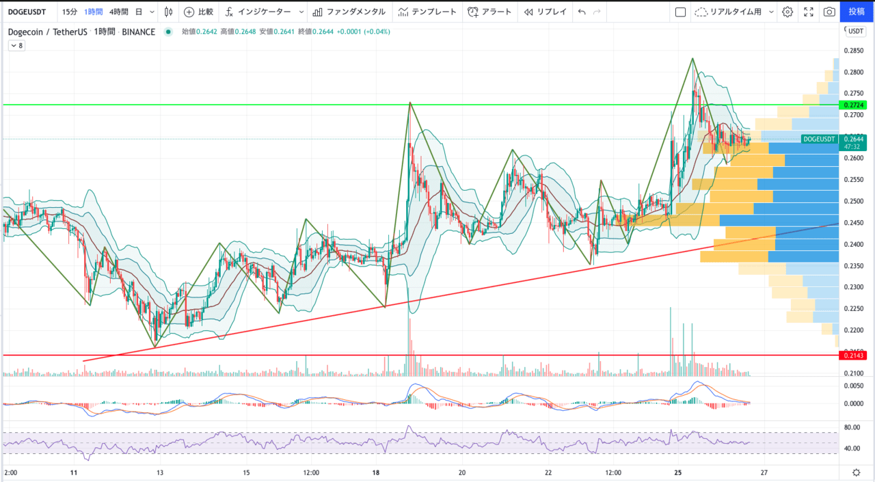Select the 1時間 timeframe
This screenshot has width=875, height=482.
click(94, 12)
